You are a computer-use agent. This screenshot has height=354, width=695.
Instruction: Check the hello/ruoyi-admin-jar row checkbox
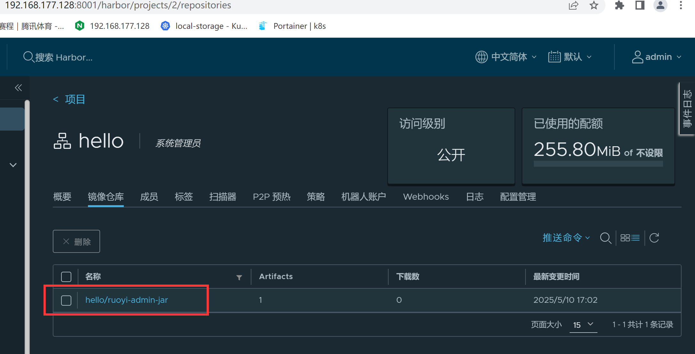66,300
